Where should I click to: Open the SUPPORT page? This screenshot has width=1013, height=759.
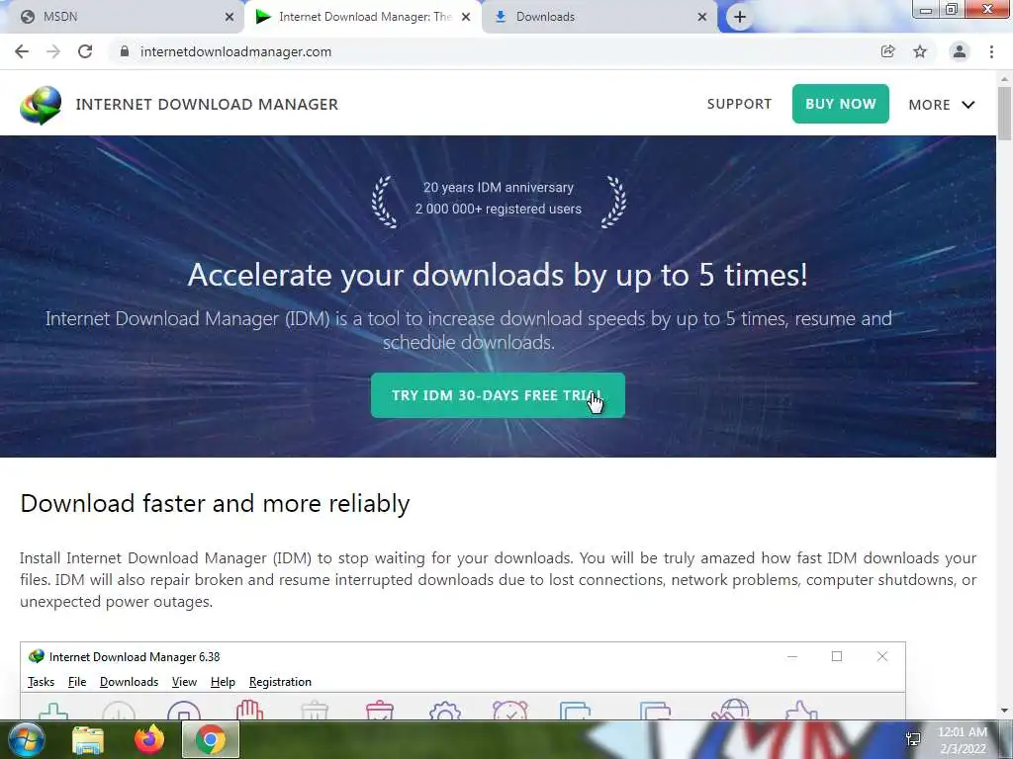tap(739, 104)
